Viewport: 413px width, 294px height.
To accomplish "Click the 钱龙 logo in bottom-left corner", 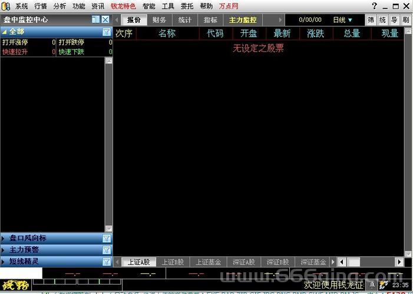I will [15, 285].
